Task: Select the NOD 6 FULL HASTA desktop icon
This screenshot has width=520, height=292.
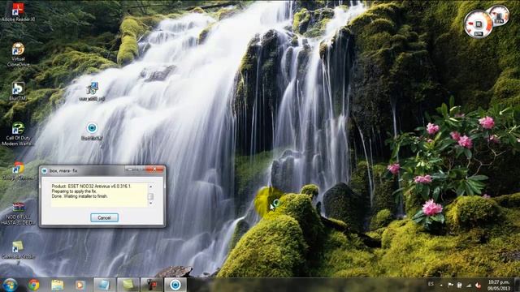Action: (x=18, y=214)
